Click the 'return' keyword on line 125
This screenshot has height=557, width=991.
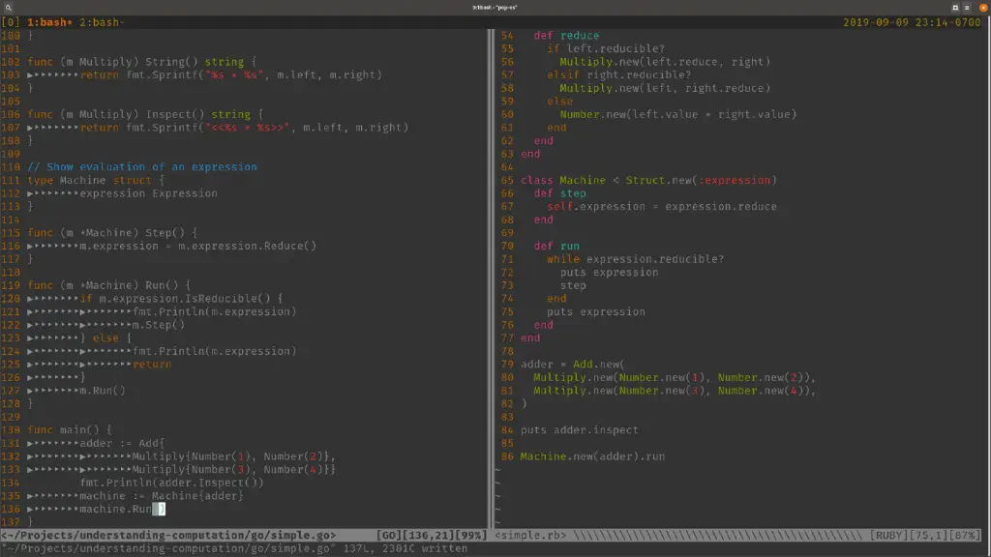152,365
